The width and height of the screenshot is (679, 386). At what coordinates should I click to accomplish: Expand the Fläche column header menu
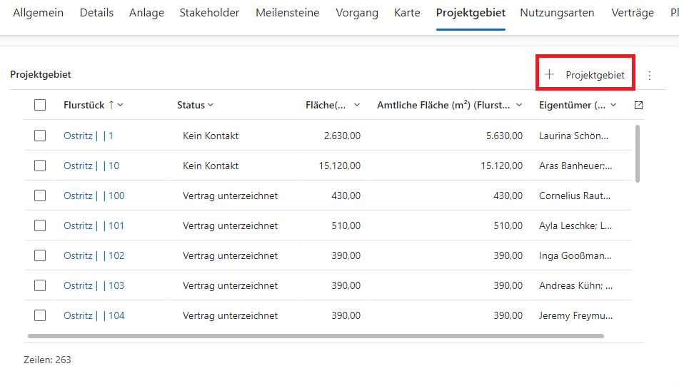point(357,105)
